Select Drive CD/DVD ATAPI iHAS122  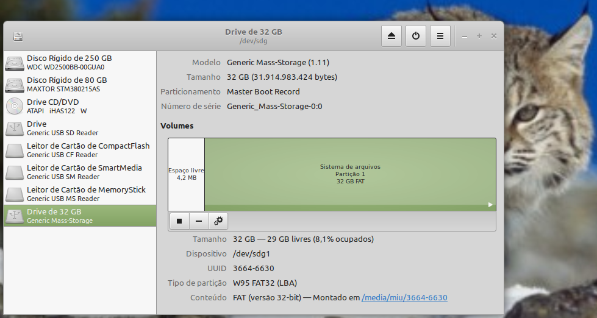[80, 106]
